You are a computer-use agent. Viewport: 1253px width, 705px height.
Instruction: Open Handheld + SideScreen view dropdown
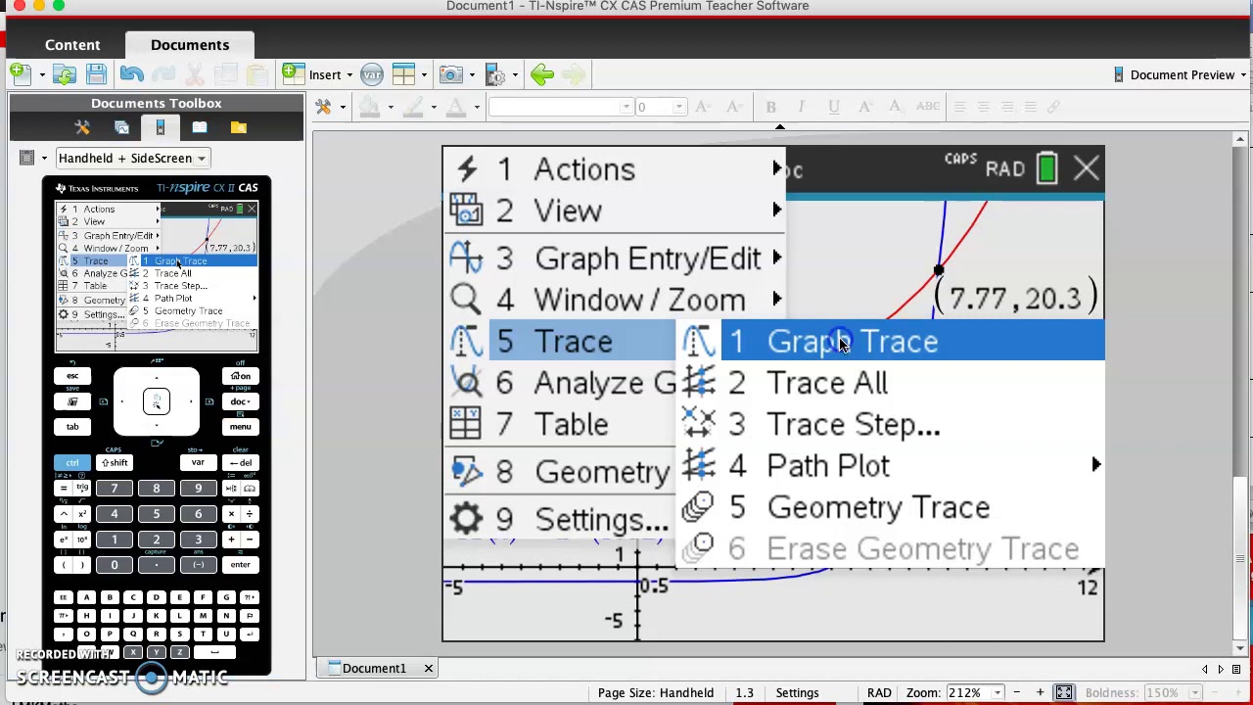pyautogui.click(x=131, y=158)
